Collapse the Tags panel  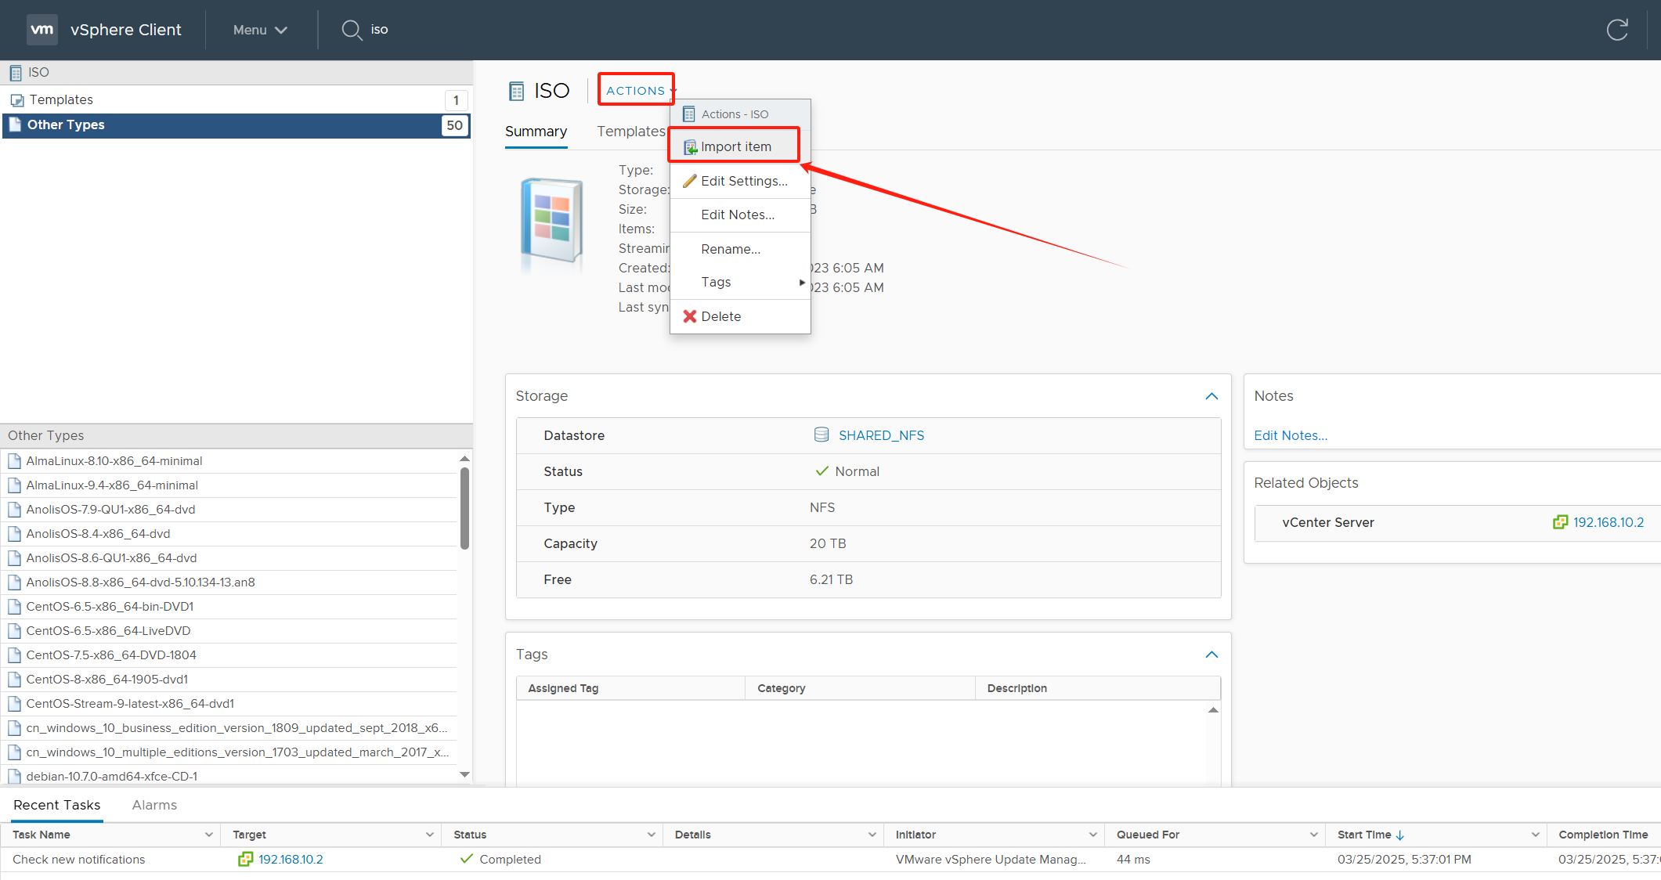point(1211,655)
